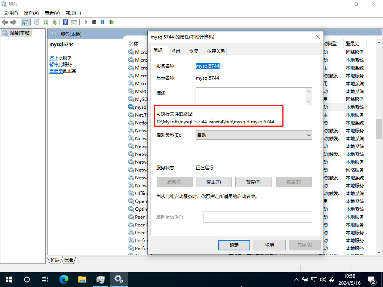The image size is (383, 287).
Task: Click the 服务名称 field showing mysql5744
Action: (x=208, y=66)
